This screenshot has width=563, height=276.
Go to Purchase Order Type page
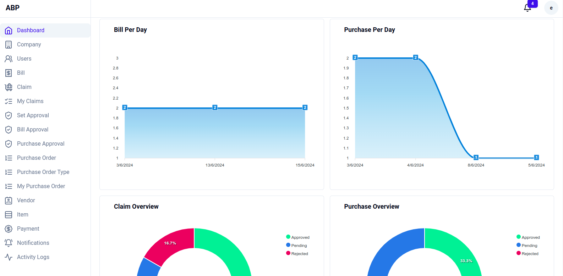(43, 172)
